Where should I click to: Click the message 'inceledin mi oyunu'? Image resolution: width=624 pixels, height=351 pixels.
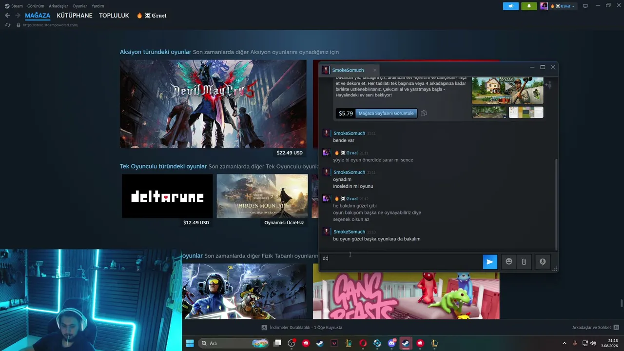(x=353, y=186)
